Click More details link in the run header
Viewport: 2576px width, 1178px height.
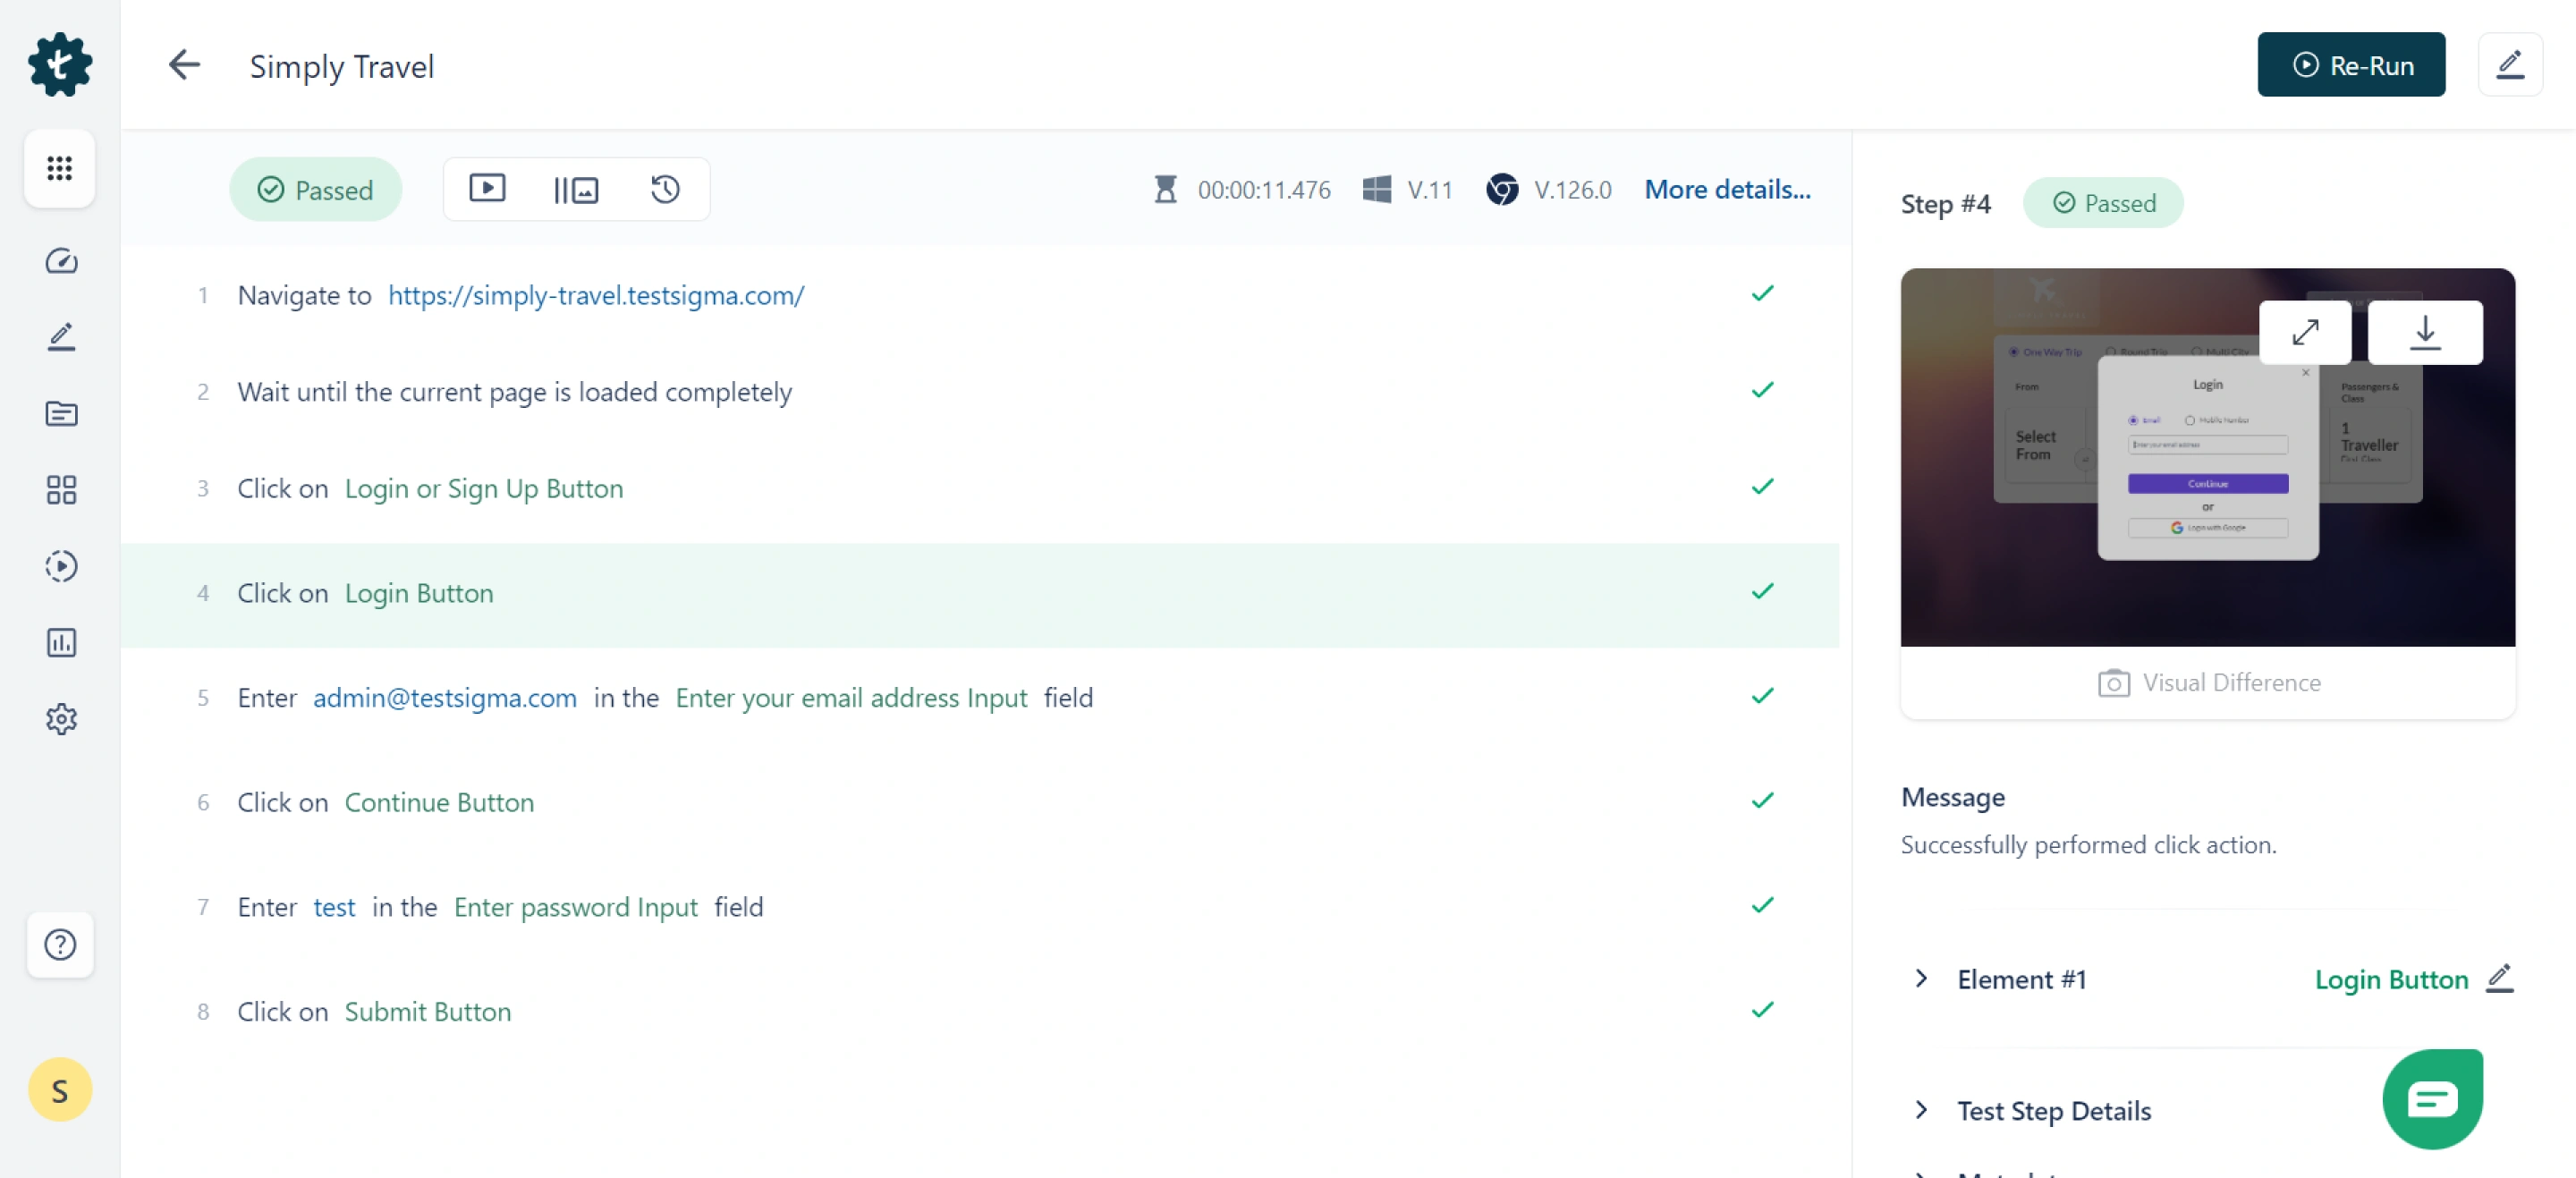pos(1727,189)
